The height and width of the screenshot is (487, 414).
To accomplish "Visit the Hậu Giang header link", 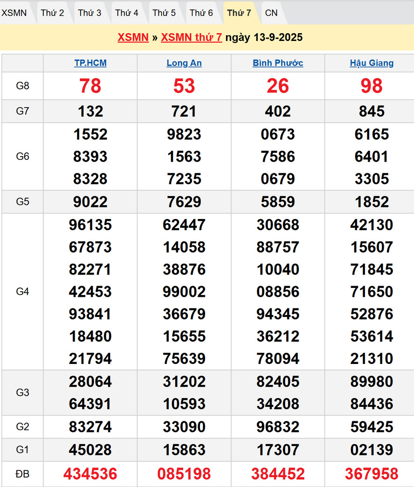I will click(x=372, y=63).
